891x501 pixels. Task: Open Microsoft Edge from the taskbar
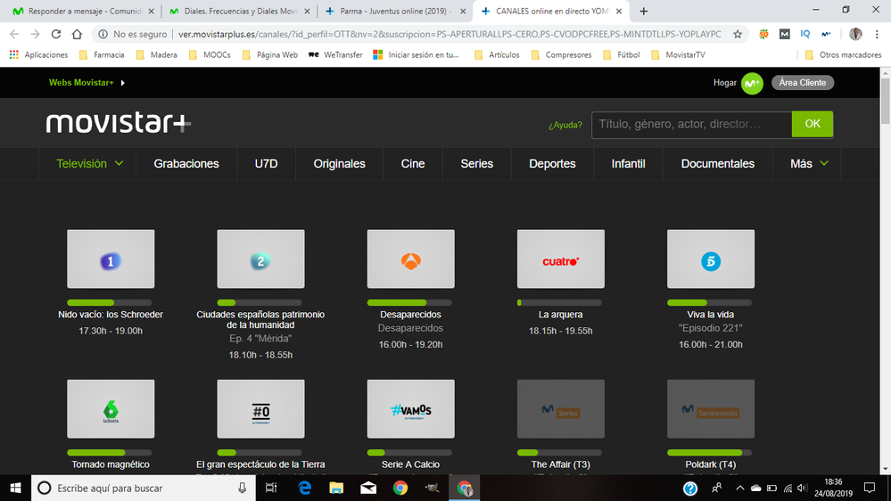click(x=304, y=489)
